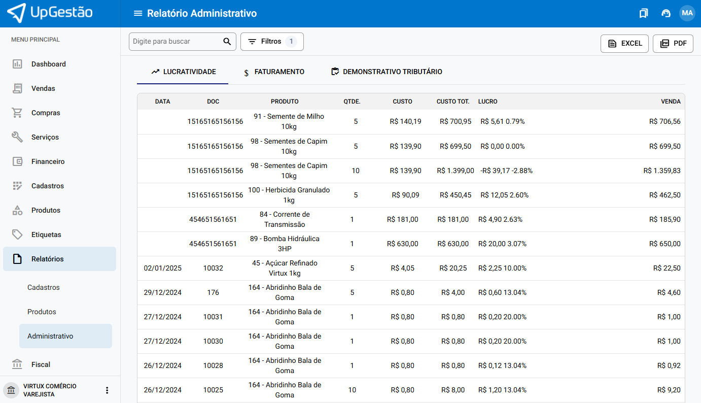Open Dashboard from the sidebar

coord(49,64)
